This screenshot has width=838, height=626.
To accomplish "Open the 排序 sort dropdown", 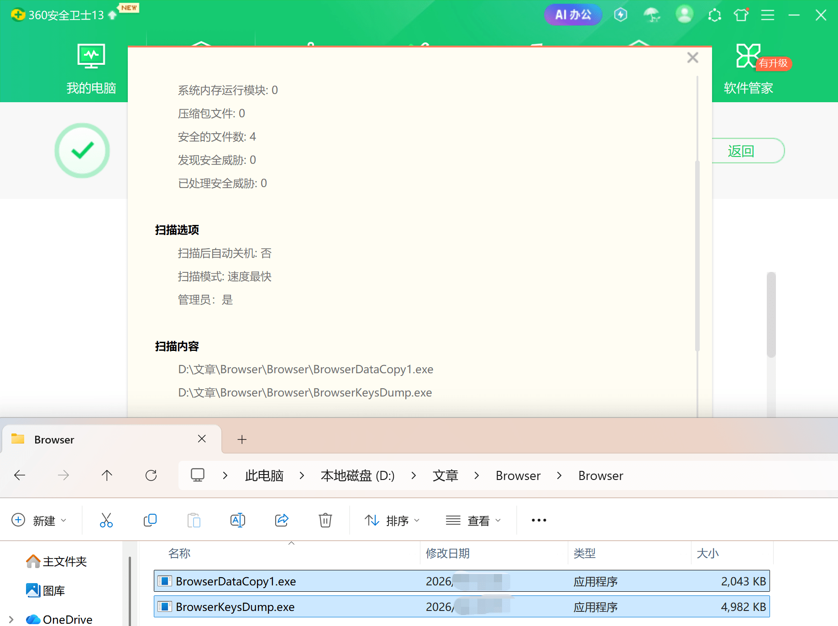I will (392, 520).
